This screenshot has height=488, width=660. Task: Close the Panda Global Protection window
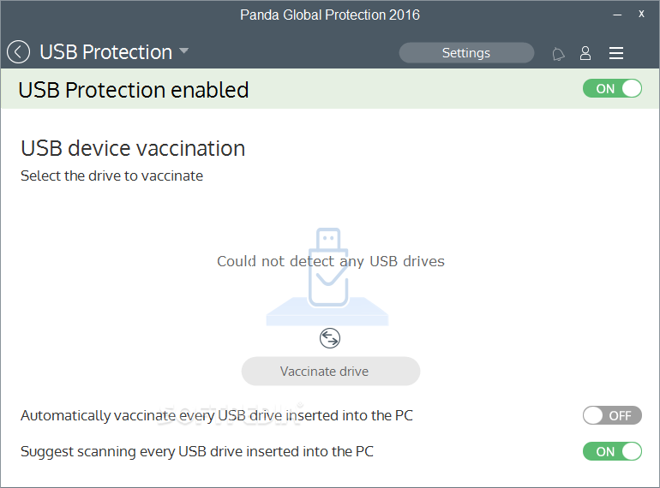641,14
